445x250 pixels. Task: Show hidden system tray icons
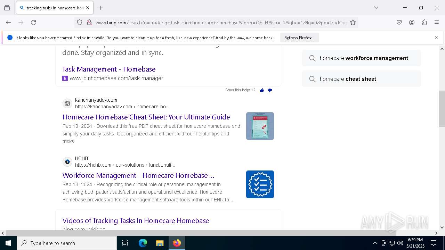coord(375,243)
